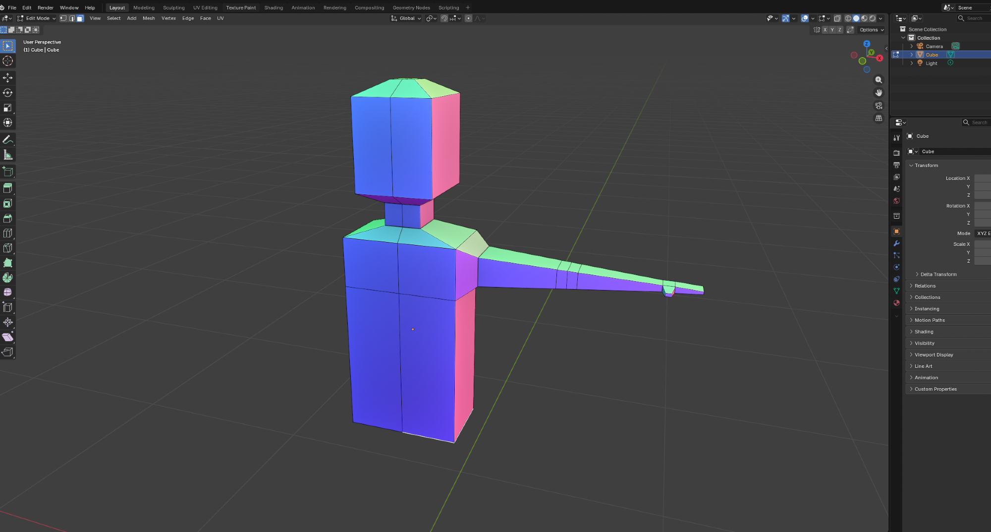Expand the Relations panel
This screenshot has width=991, height=532.
[925, 286]
